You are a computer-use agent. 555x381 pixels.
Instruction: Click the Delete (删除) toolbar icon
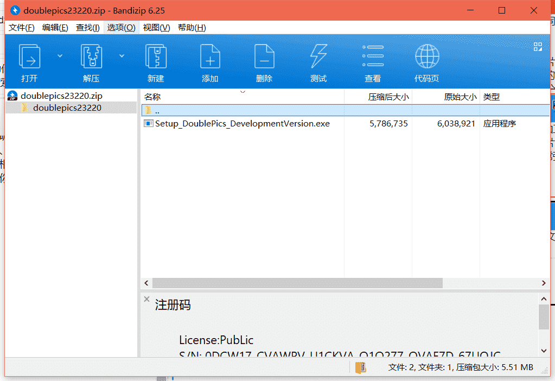coord(264,56)
